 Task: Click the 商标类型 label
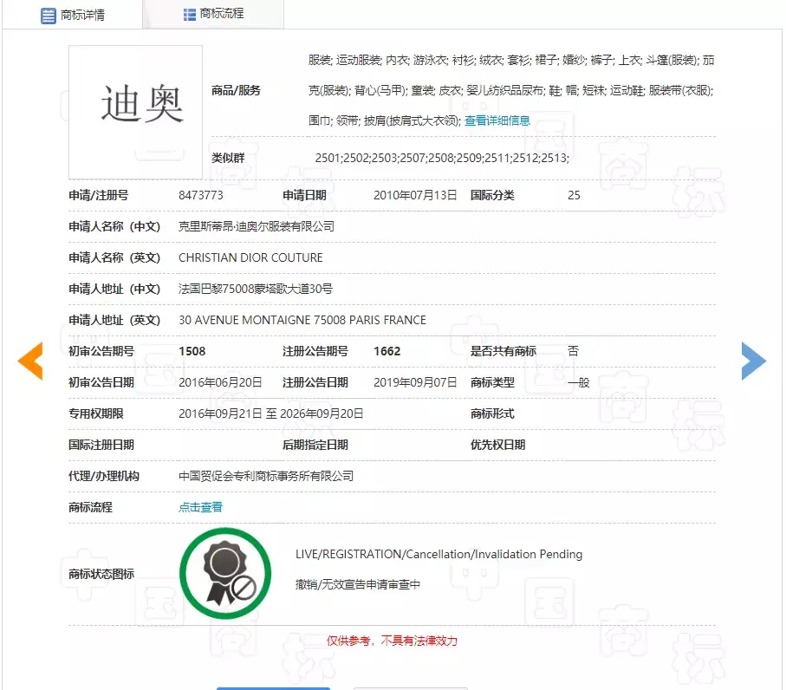tap(492, 382)
